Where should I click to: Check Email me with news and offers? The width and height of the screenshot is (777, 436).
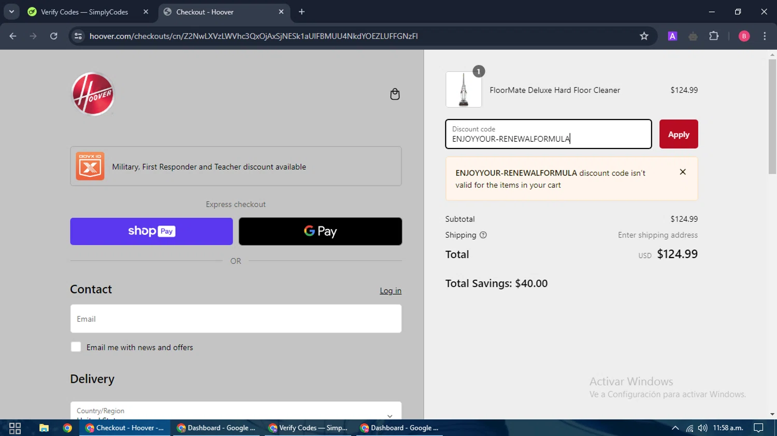76,347
